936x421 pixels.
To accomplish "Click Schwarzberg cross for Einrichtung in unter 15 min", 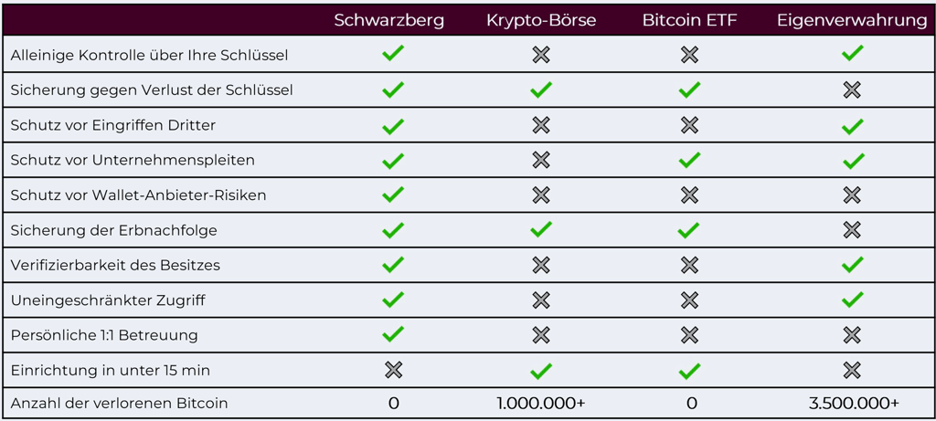I will tap(393, 370).
